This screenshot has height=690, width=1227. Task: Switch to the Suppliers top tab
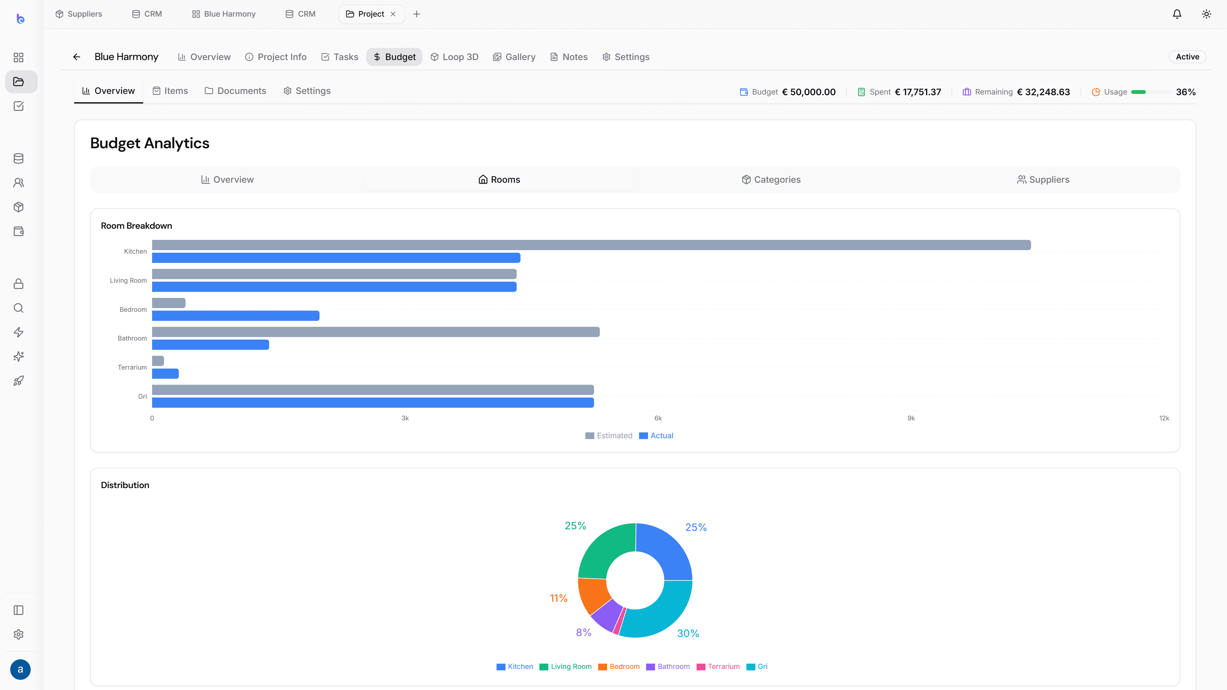(x=79, y=14)
